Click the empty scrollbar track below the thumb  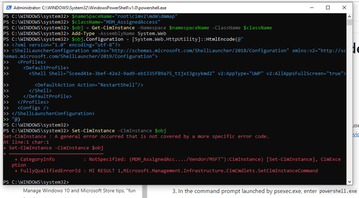coord(349,107)
